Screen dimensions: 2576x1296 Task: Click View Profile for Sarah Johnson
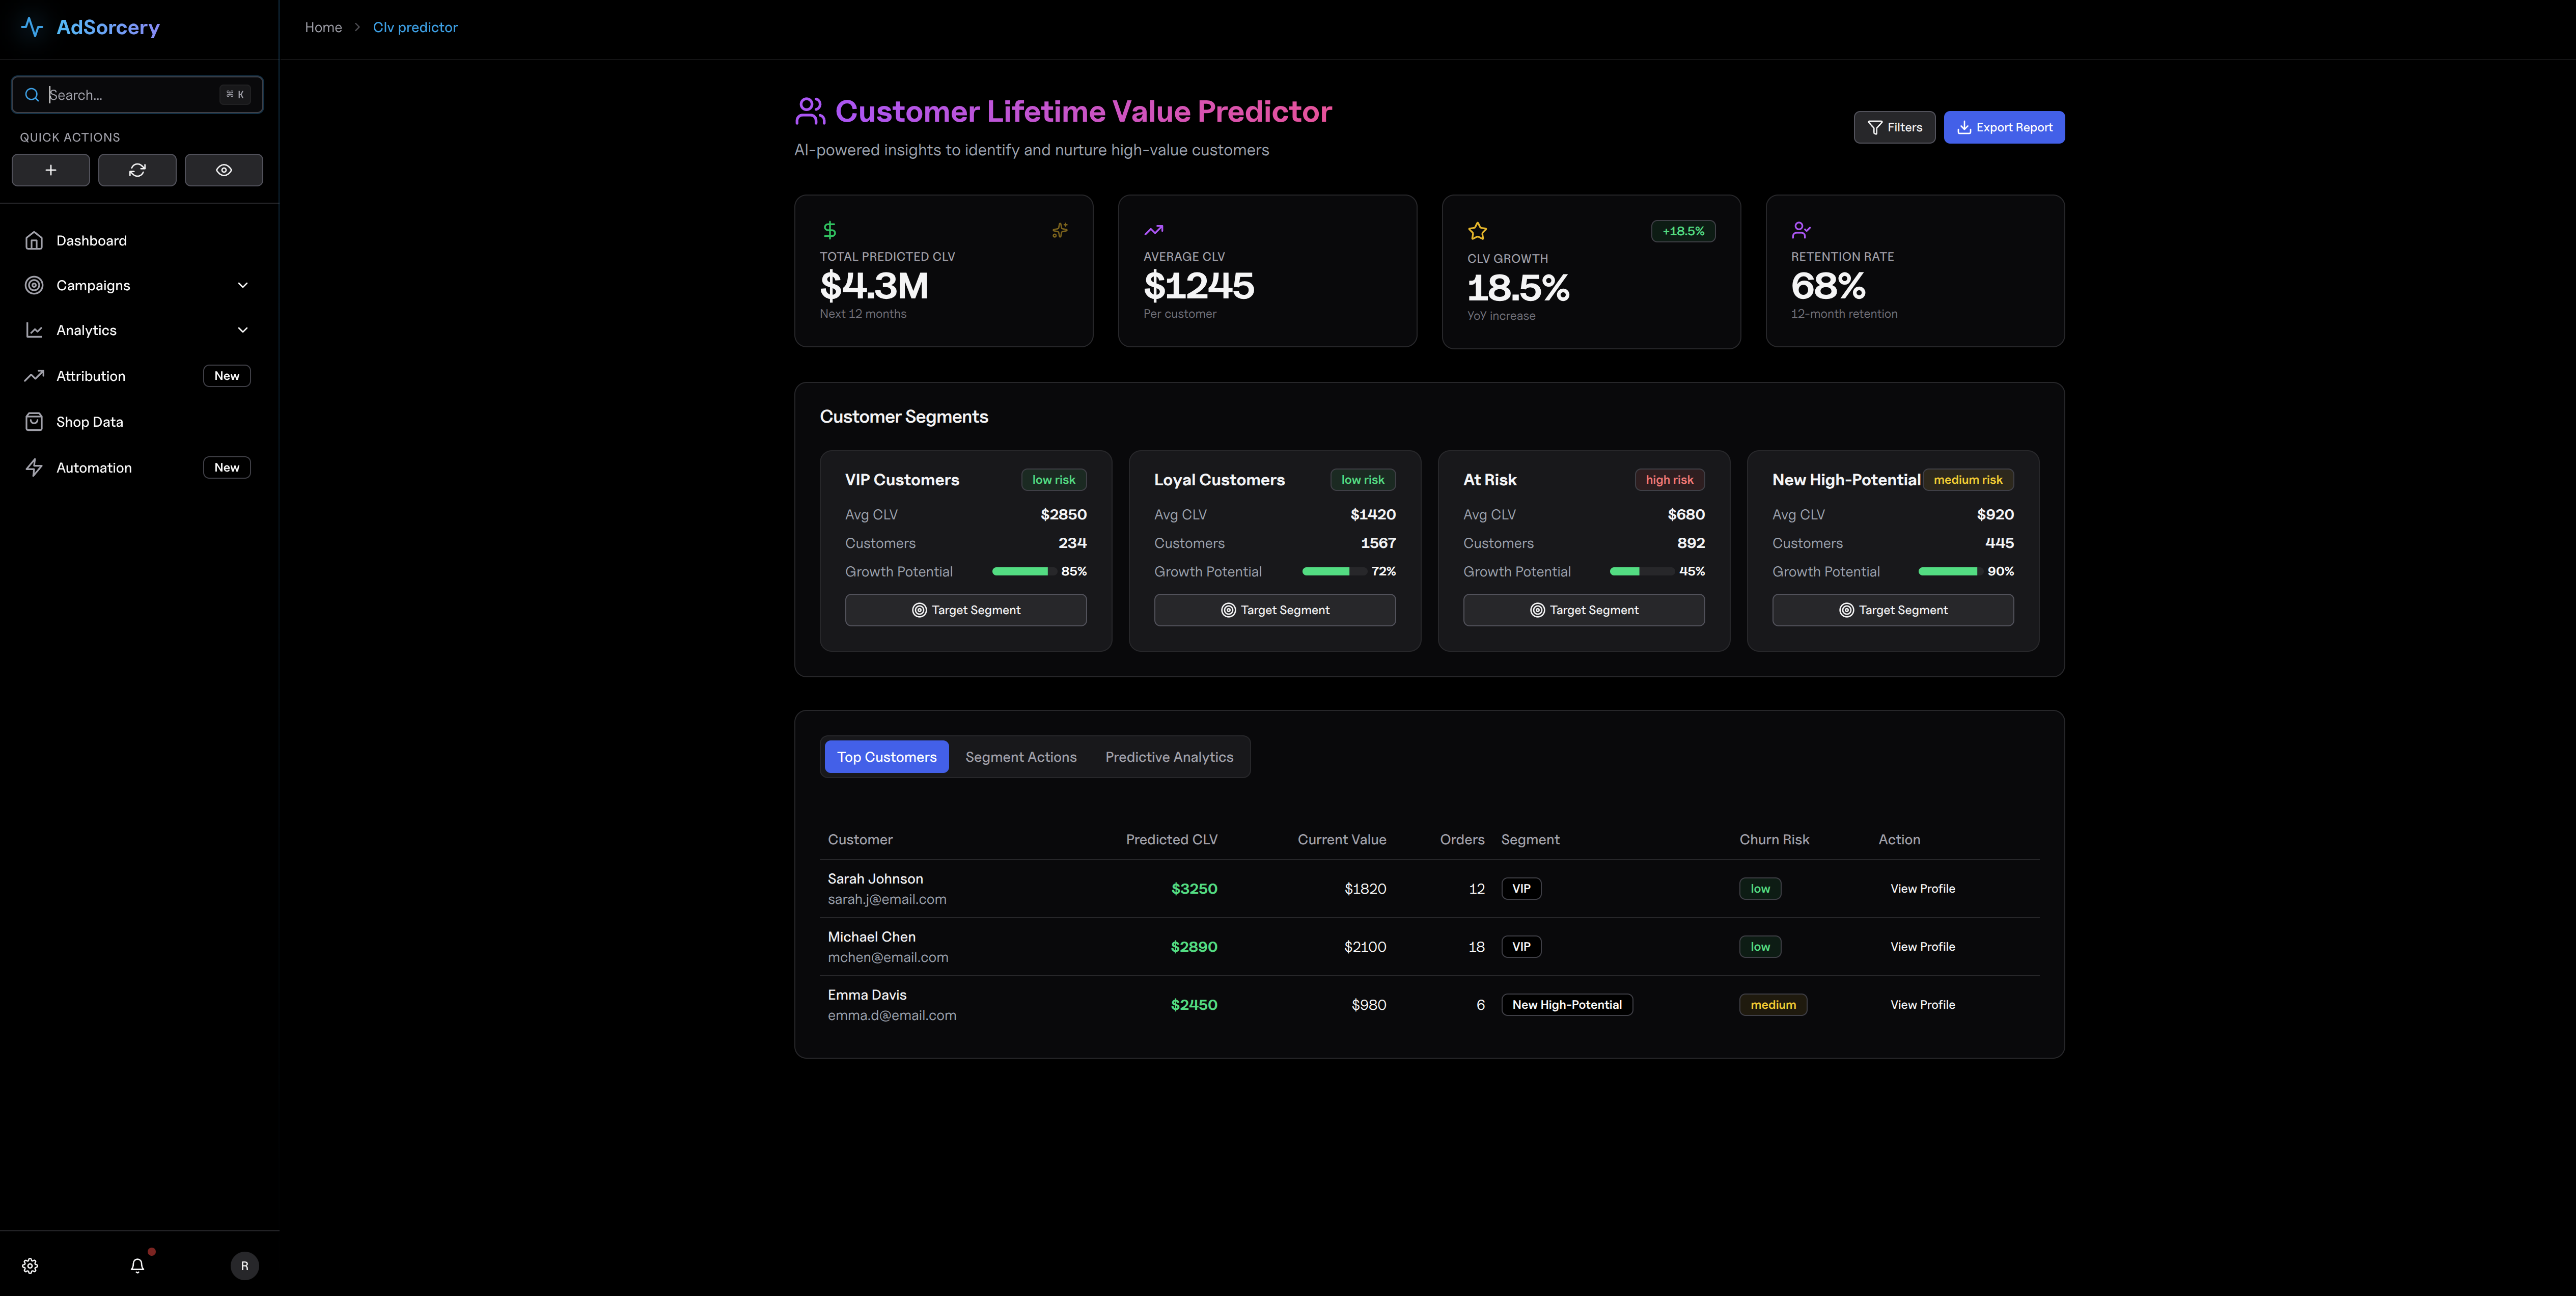coord(1922,889)
